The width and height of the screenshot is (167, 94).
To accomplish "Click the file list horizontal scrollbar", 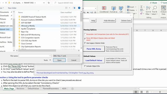I will tap(37, 50).
